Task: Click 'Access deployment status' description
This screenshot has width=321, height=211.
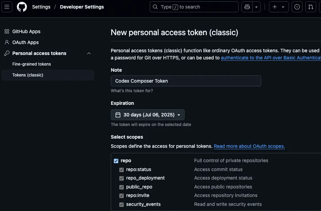Action: (x=223, y=178)
